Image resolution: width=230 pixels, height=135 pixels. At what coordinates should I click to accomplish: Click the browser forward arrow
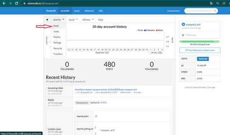(10, 3)
